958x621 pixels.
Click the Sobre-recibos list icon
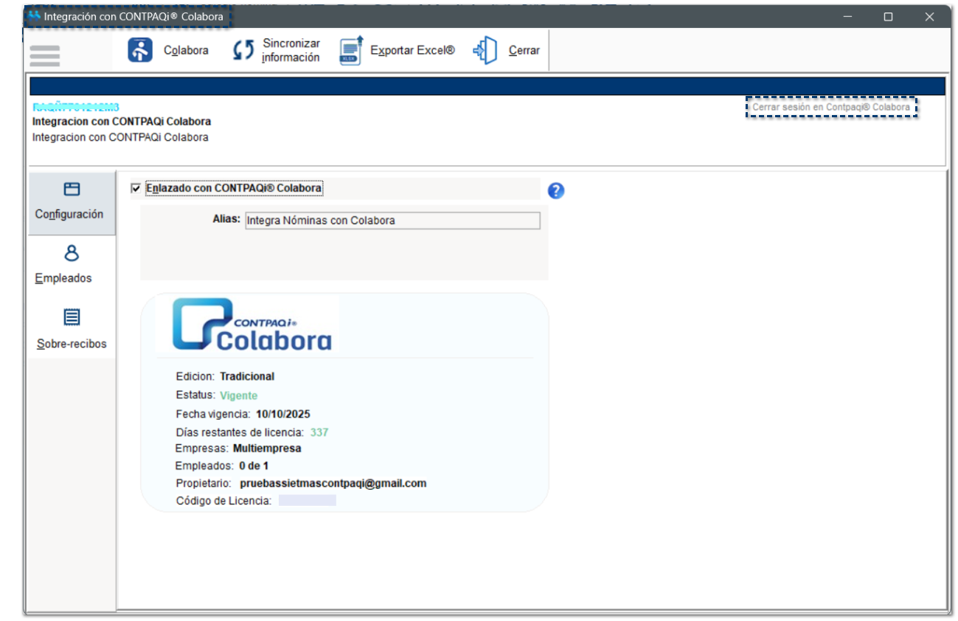point(72,317)
